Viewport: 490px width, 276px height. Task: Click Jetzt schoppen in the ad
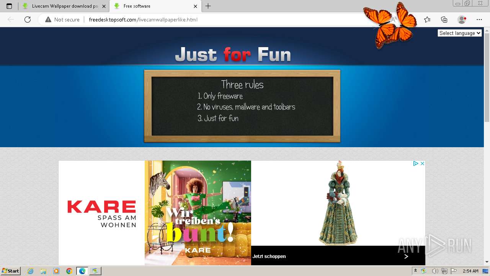pos(269,256)
